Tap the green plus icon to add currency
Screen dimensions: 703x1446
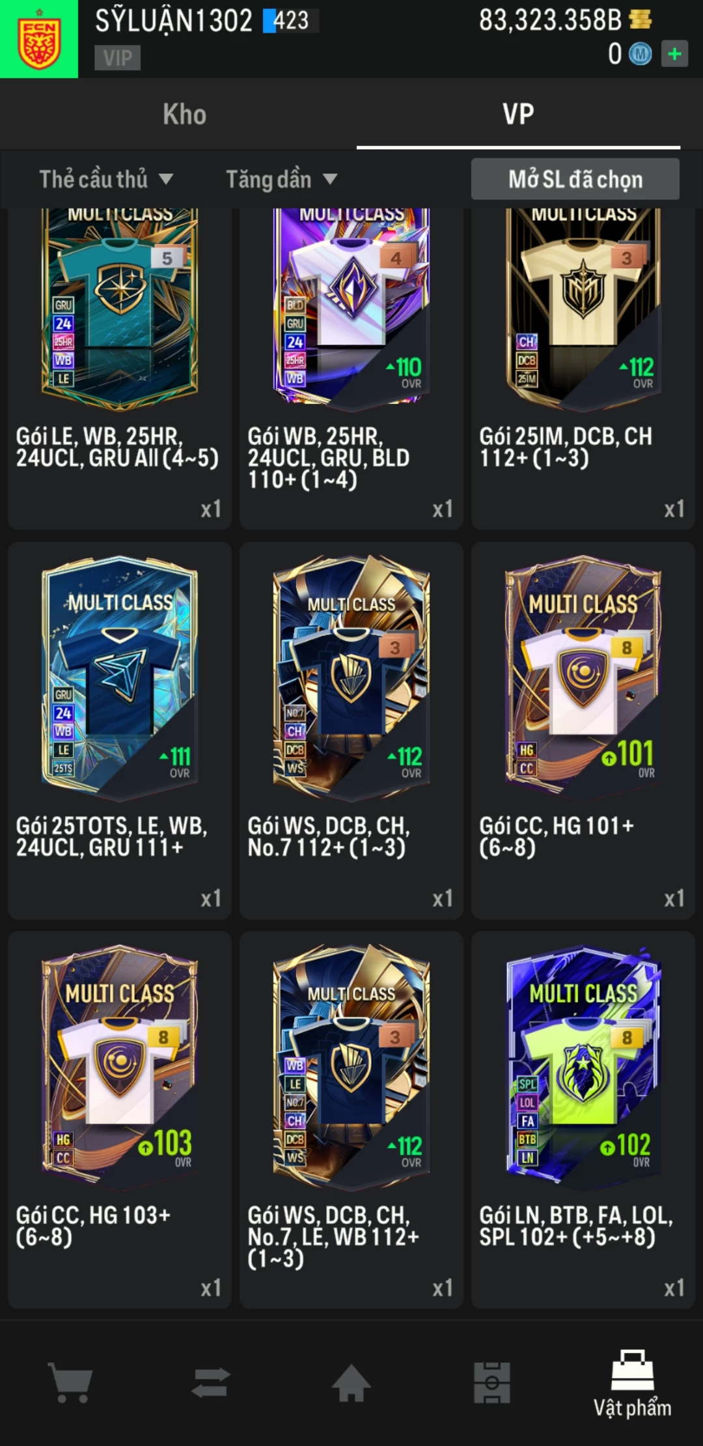point(675,54)
